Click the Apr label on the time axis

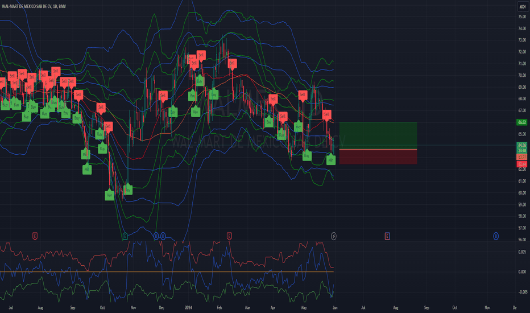(273, 307)
